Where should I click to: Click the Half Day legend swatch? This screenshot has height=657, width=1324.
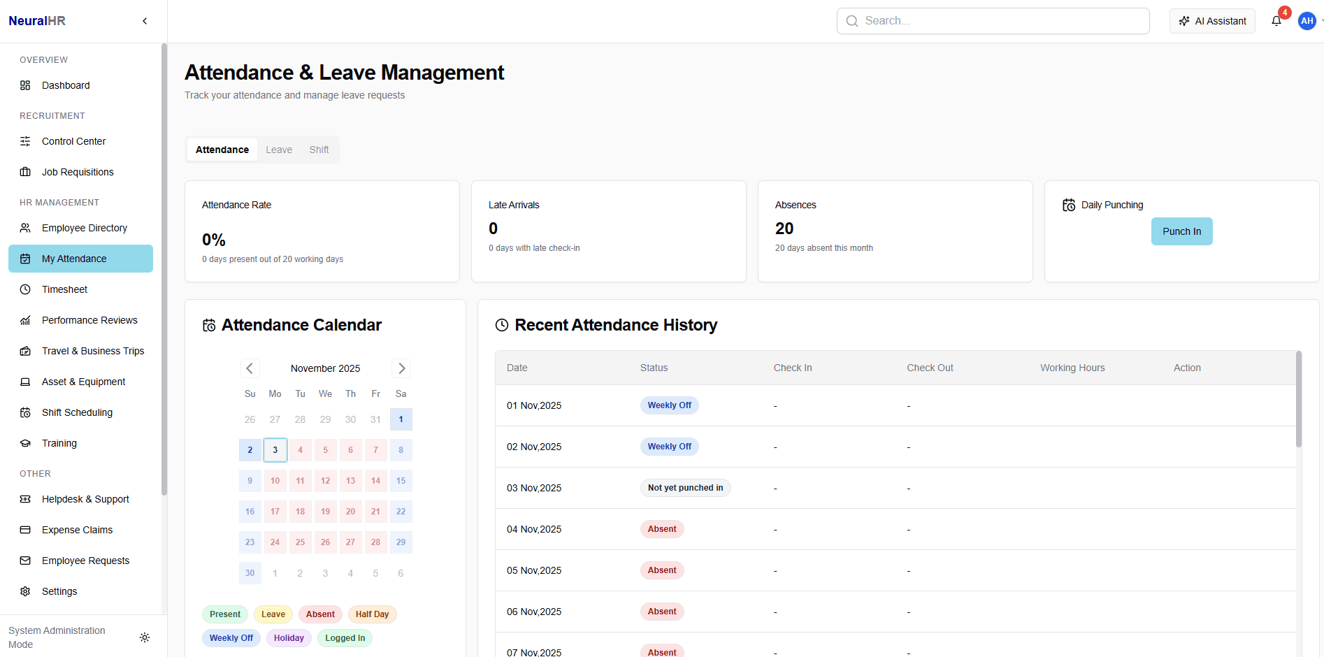click(x=373, y=614)
